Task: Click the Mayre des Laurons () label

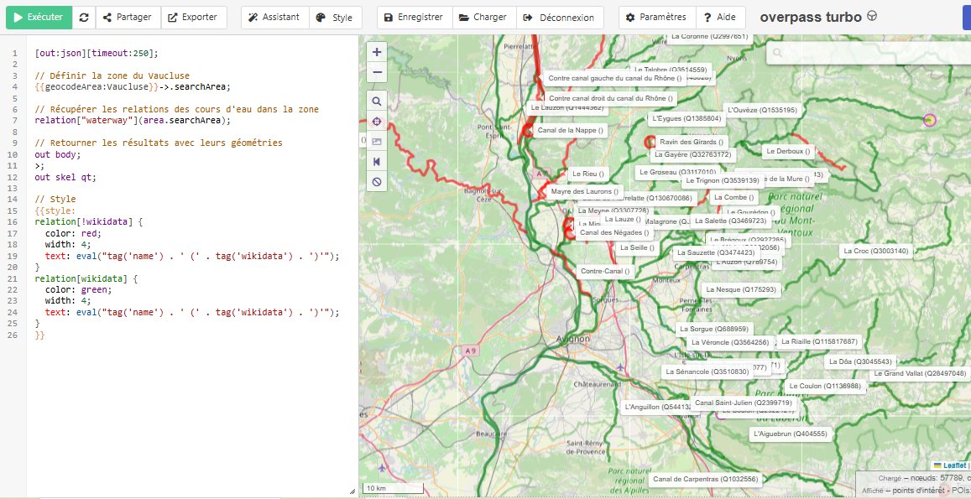Action: click(585, 192)
